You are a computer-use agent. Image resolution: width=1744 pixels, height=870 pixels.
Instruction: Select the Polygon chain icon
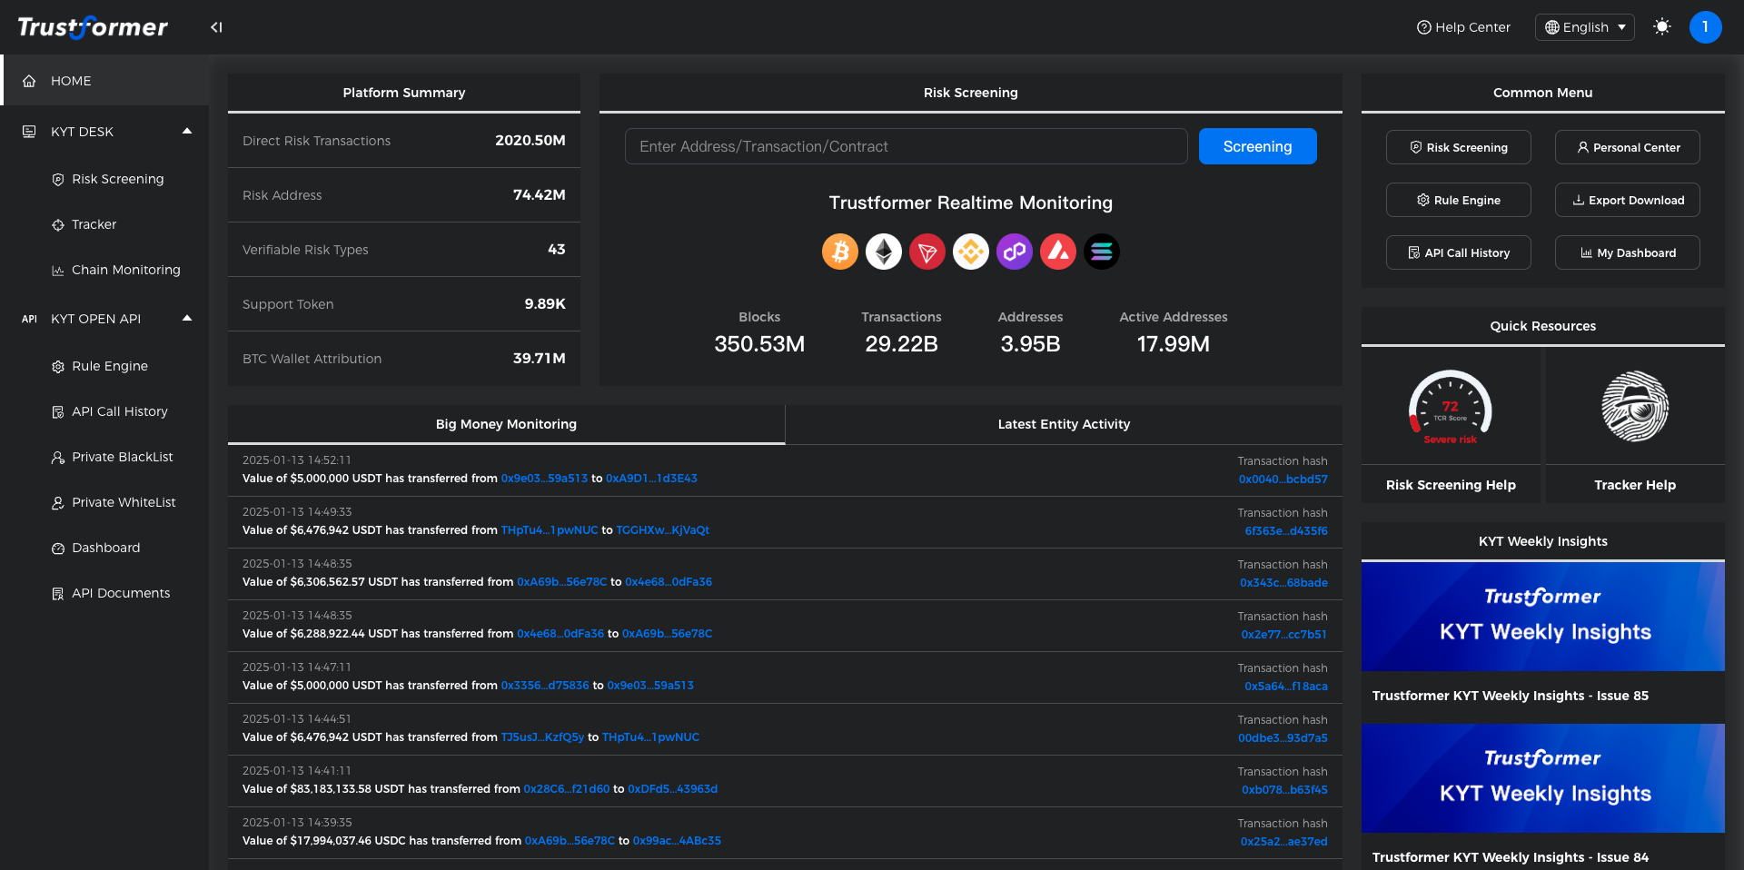coord(1015,252)
